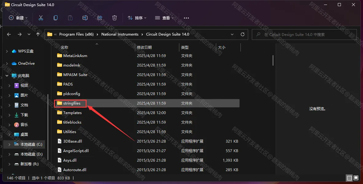Viewport: 363px width, 184px height.
Task: Click the Paste clipboard icon
Action: (70, 18)
